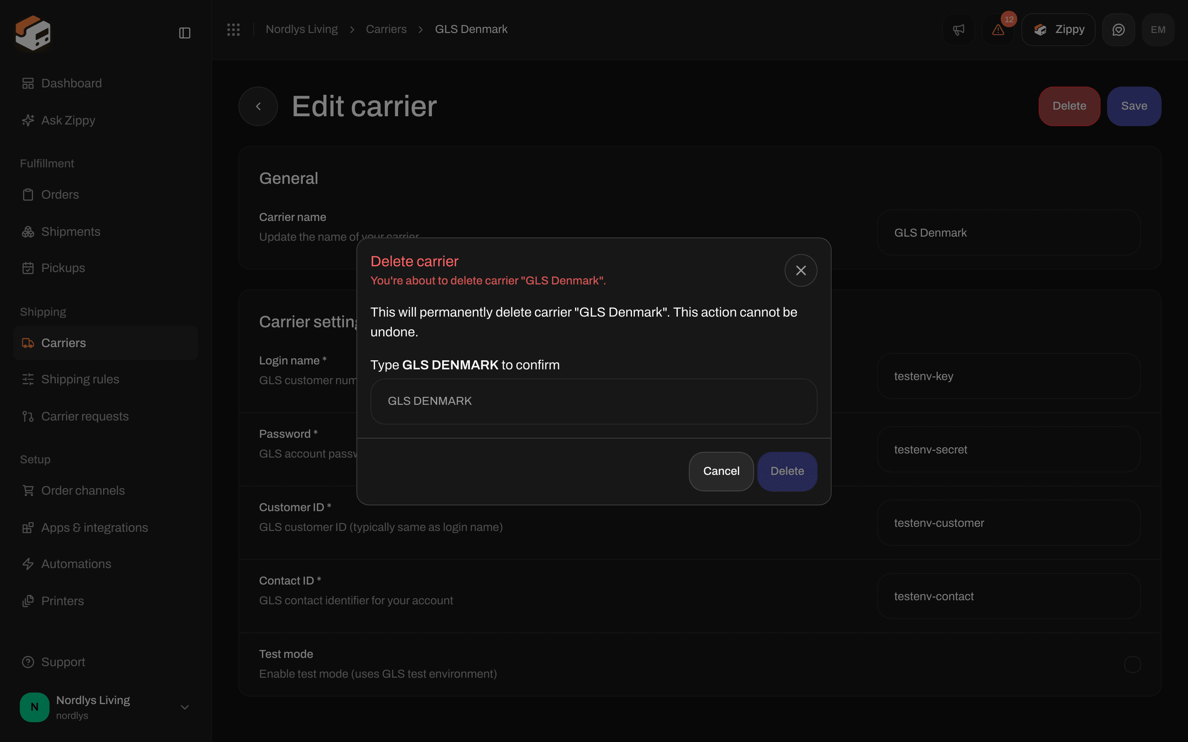Click the green N account avatar
1188x742 pixels.
[x=34, y=707]
